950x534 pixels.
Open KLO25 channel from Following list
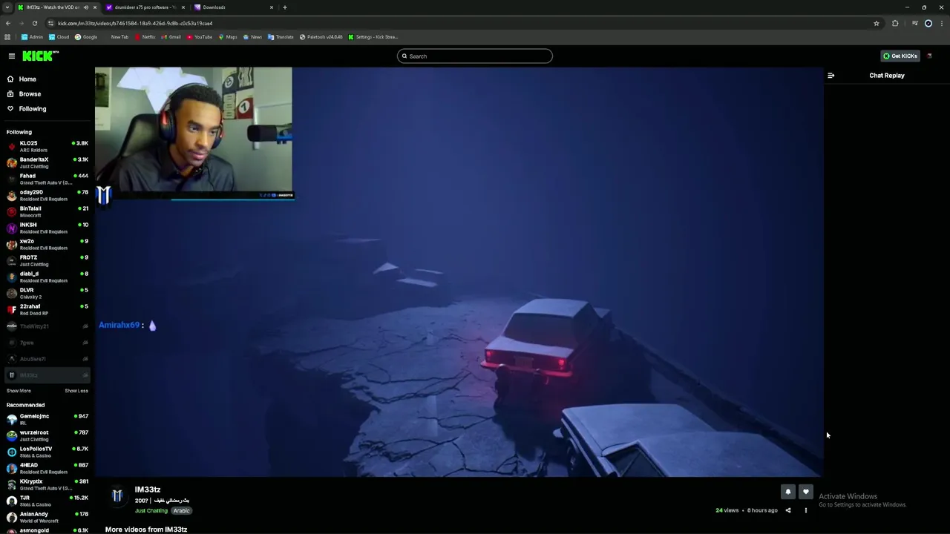[47, 146]
